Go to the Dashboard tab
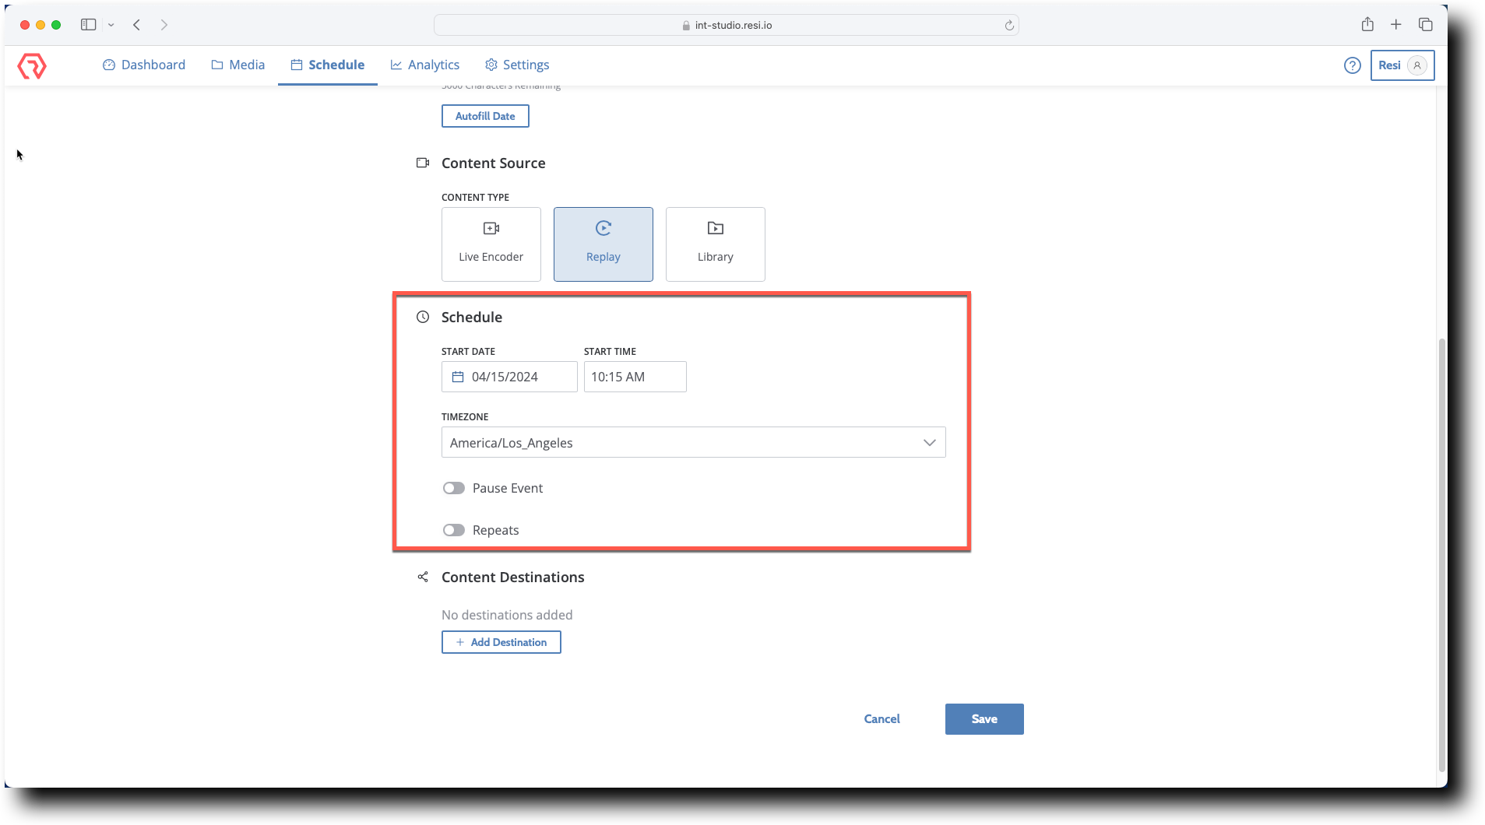The height and width of the screenshot is (825, 1485). click(x=144, y=65)
